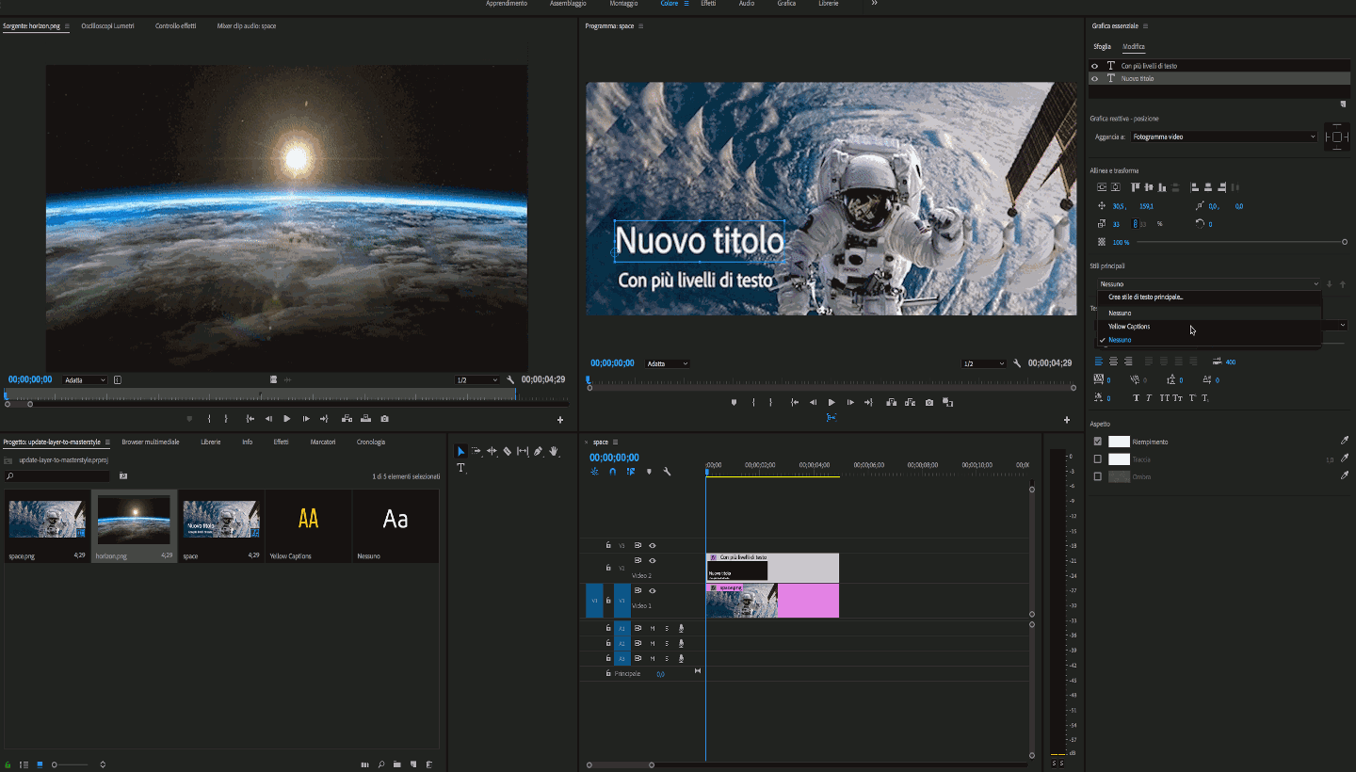
Task: Choose 'Yellow Captions' from the styles list
Action: click(x=1129, y=327)
